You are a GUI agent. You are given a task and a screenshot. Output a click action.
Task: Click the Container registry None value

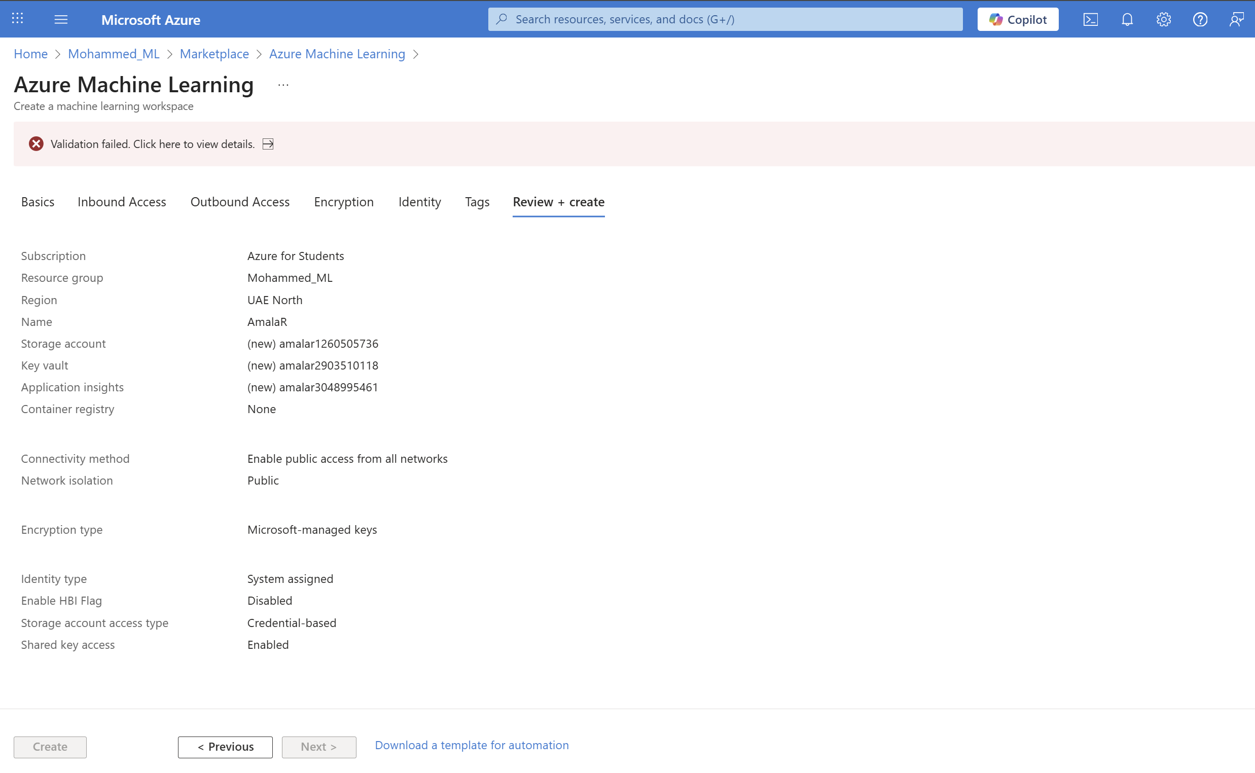(262, 409)
